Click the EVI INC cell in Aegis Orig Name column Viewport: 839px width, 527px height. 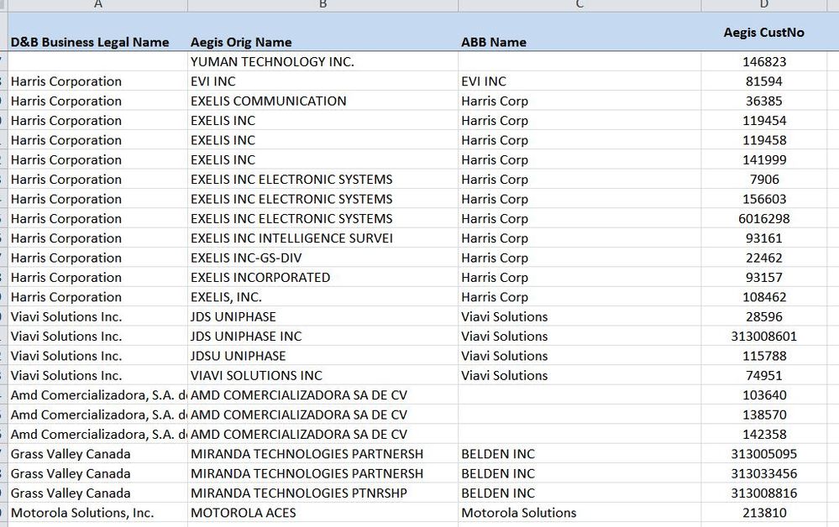point(322,81)
